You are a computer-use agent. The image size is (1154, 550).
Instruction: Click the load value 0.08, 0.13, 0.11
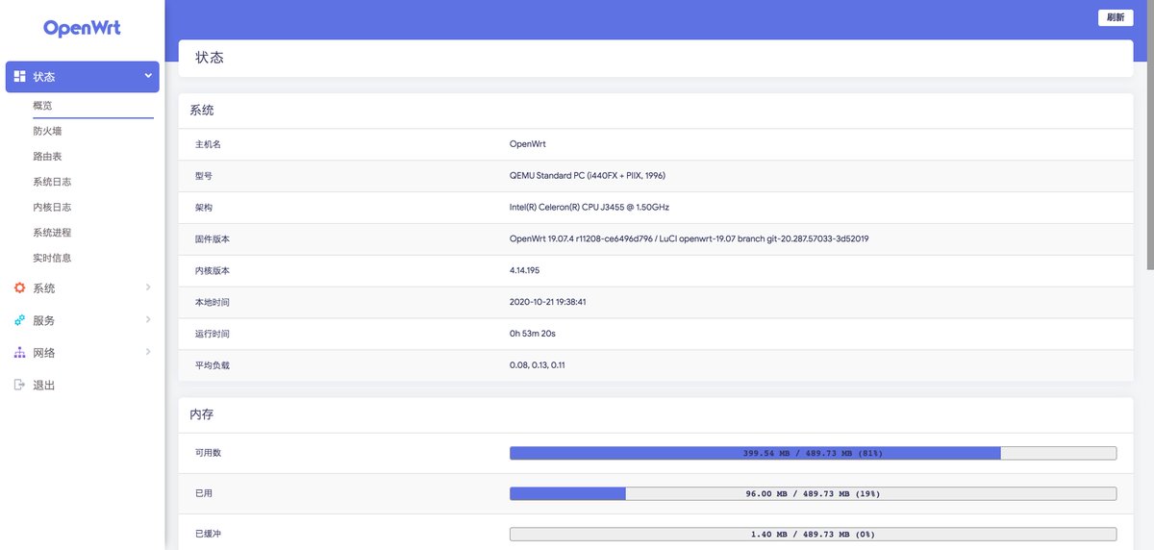coord(538,365)
